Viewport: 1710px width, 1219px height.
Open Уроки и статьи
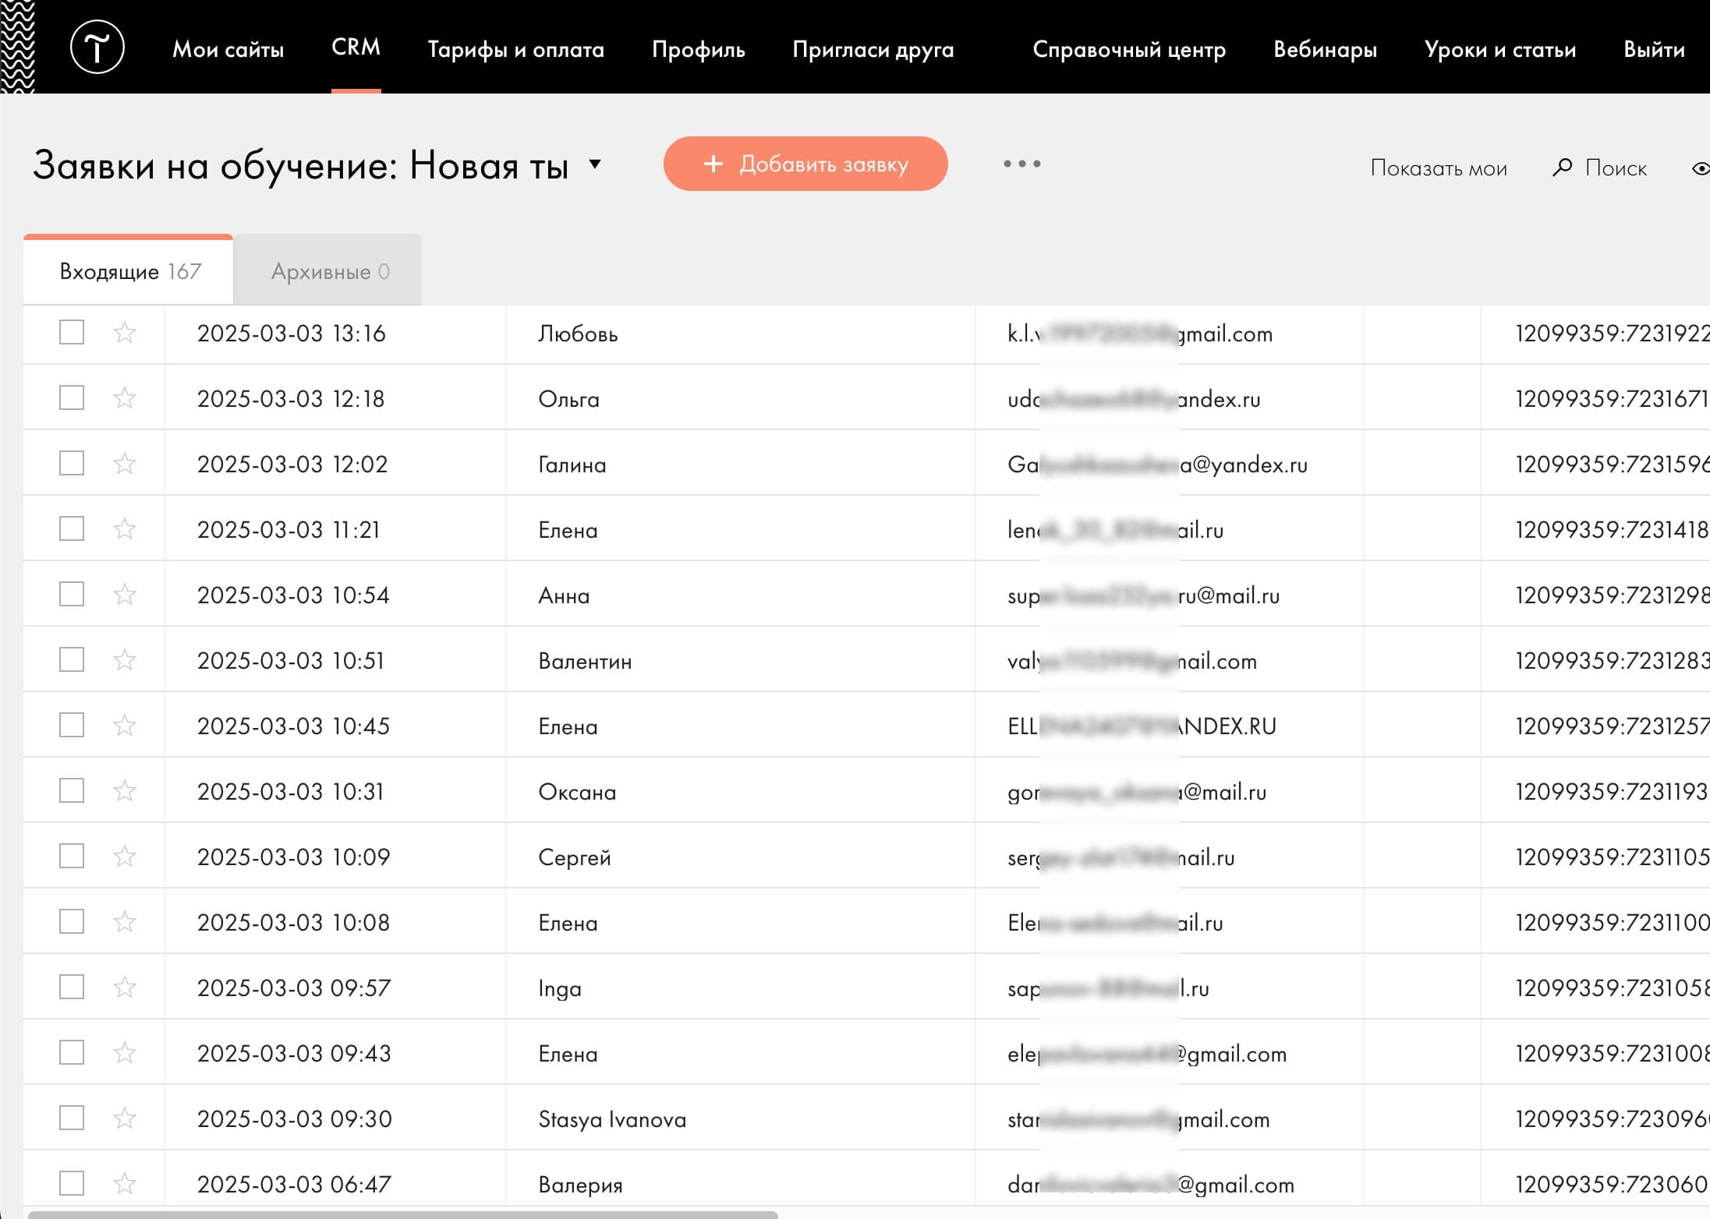(x=1499, y=49)
